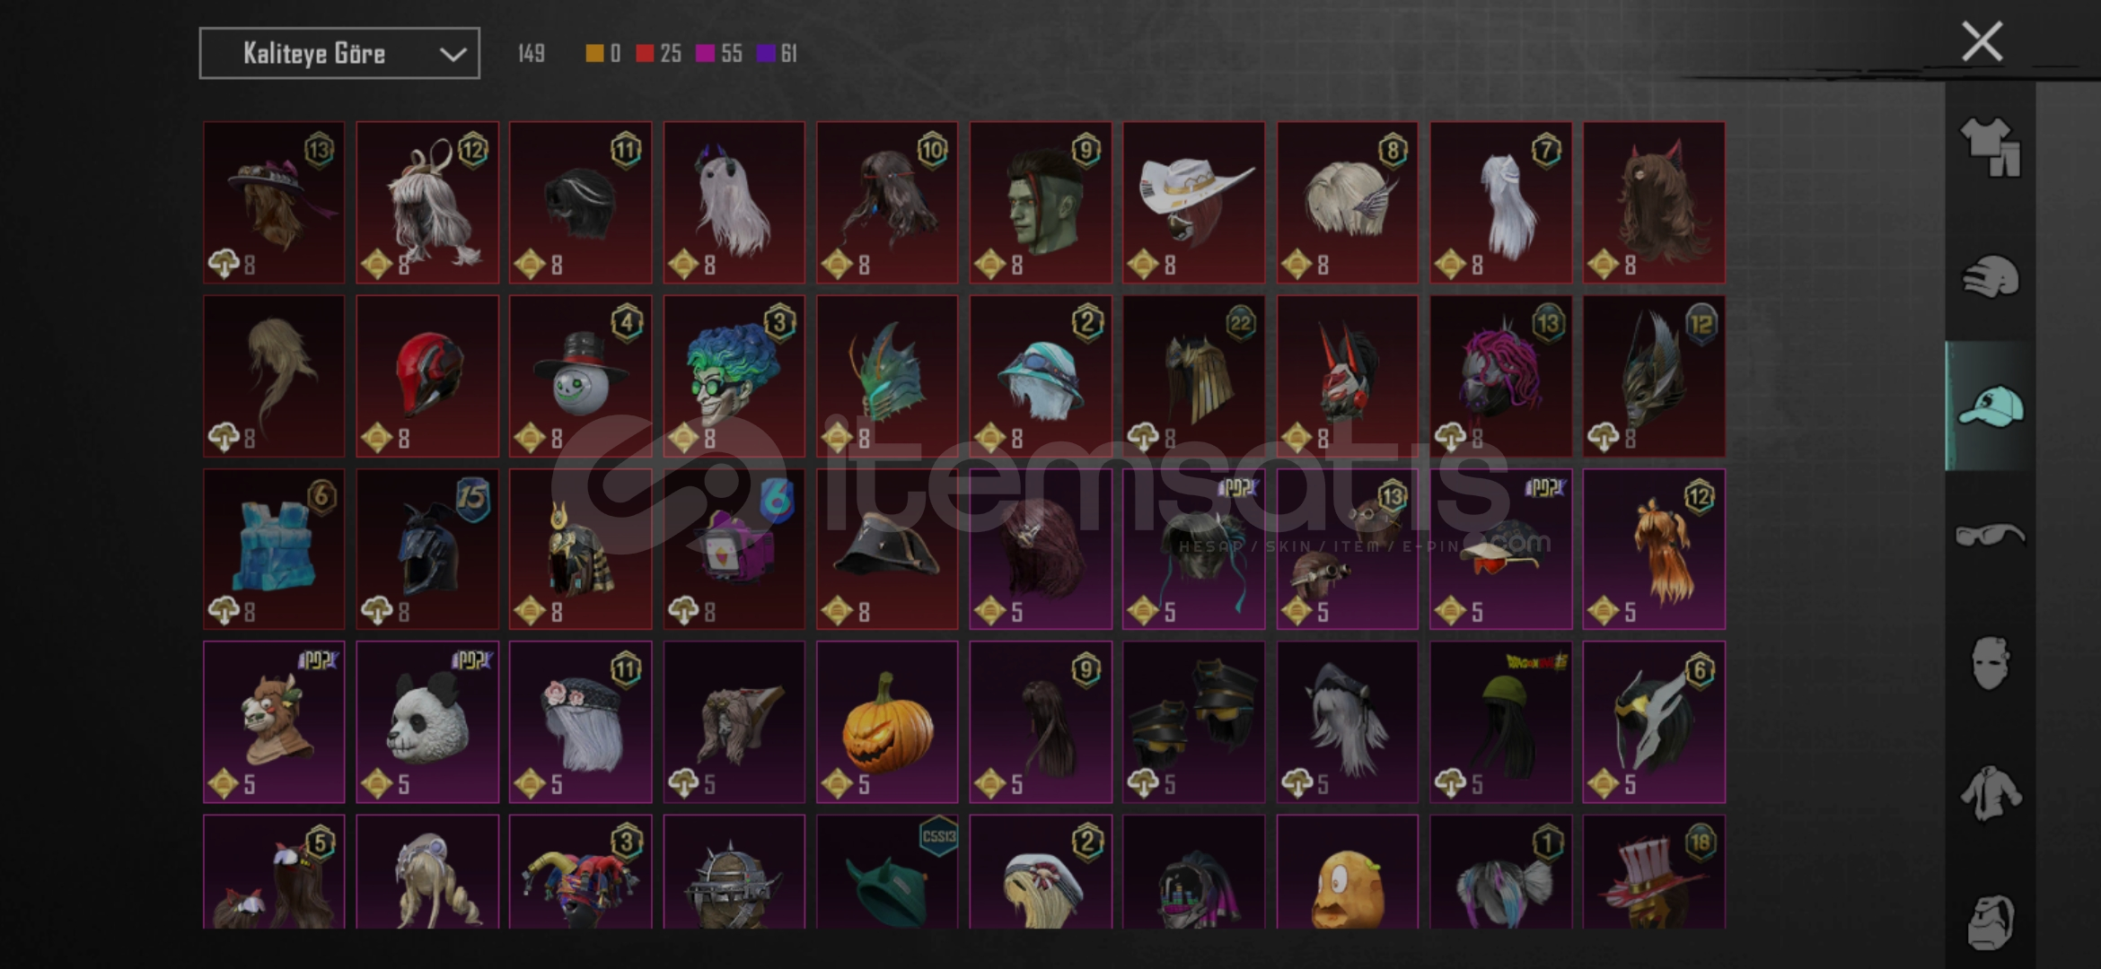Viewport: 2101px width, 969px height.
Task: Select the cap headwear category icon
Action: [1991, 406]
